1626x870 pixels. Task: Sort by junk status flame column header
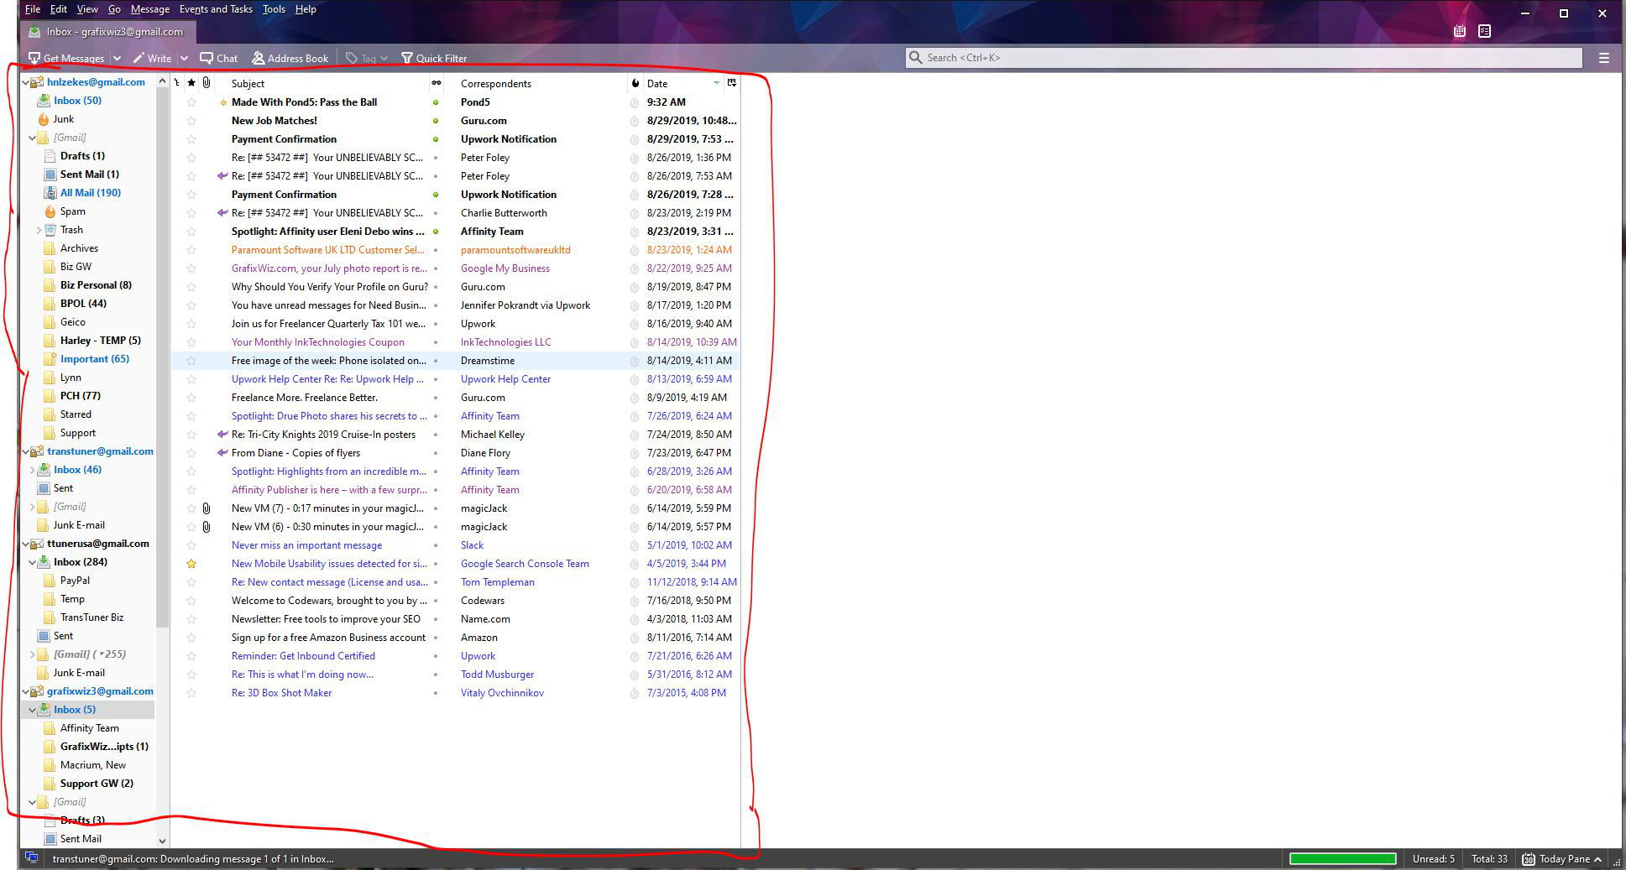(635, 83)
